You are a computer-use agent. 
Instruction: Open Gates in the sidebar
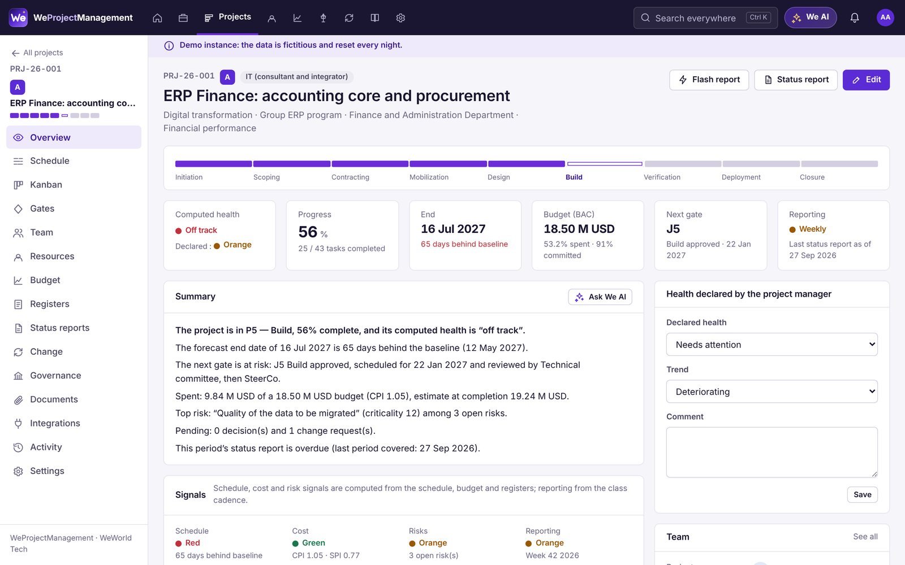tap(74, 208)
